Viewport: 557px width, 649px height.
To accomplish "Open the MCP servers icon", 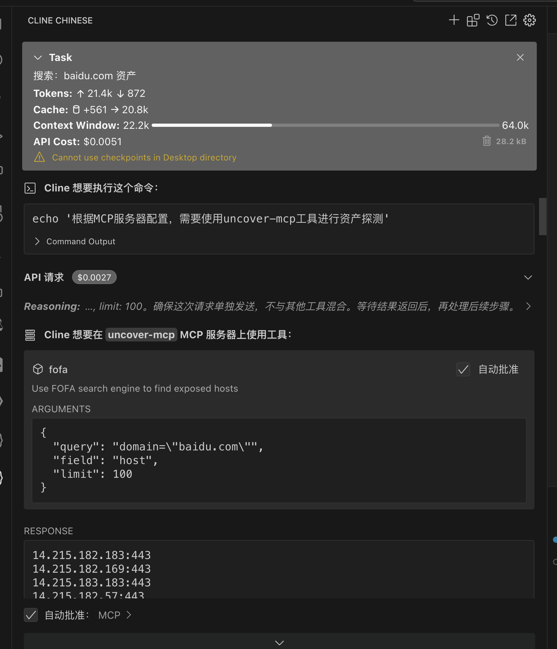I will point(472,20).
